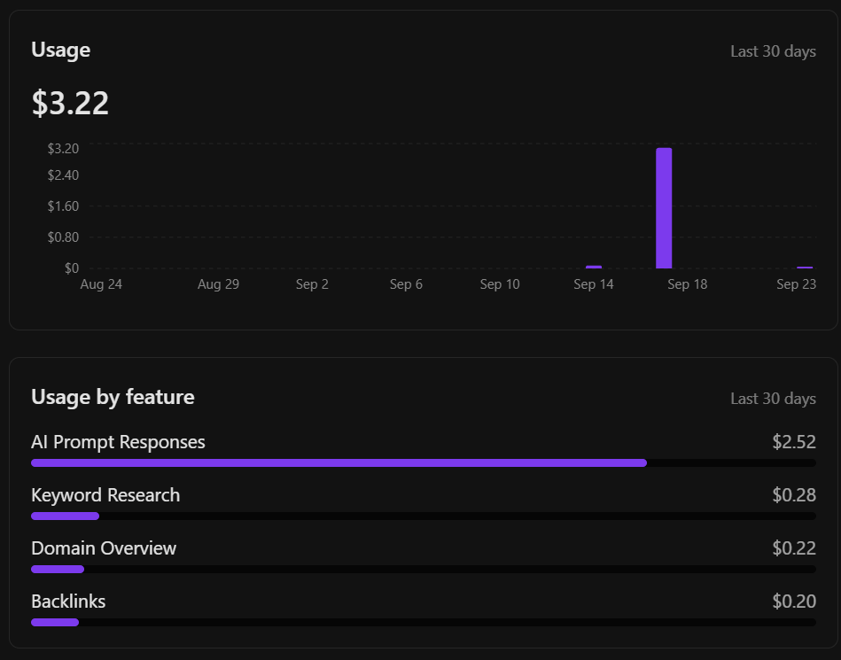This screenshot has height=660, width=841.
Task: Click the $0 axis label
Action: pyautogui.click(x=71, y=268)
